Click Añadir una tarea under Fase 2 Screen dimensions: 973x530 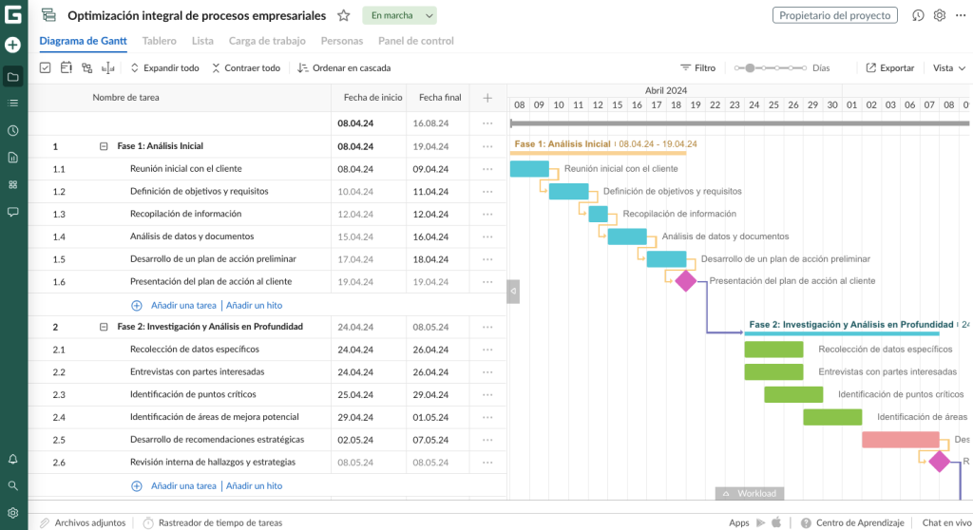pos(183,486)
